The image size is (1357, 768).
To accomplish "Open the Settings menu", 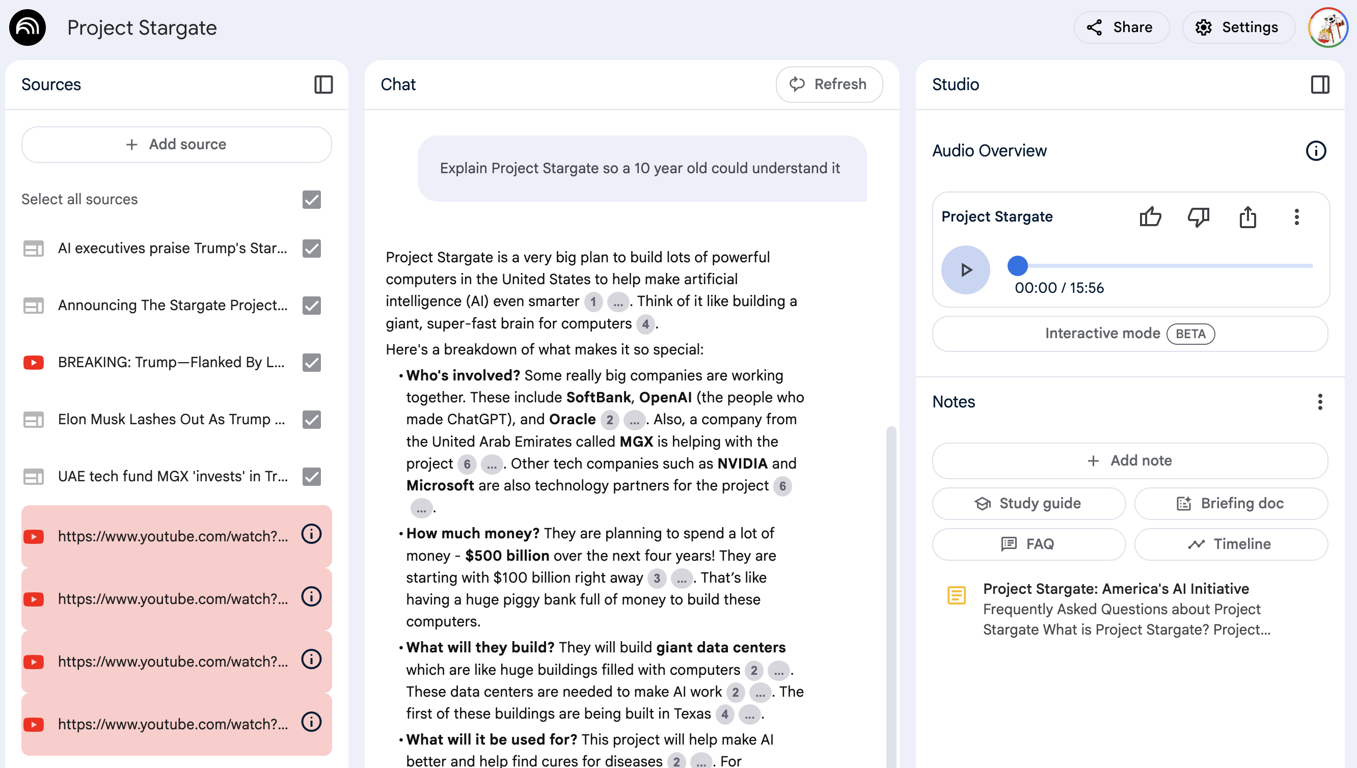I will [x=1238, y=28].
